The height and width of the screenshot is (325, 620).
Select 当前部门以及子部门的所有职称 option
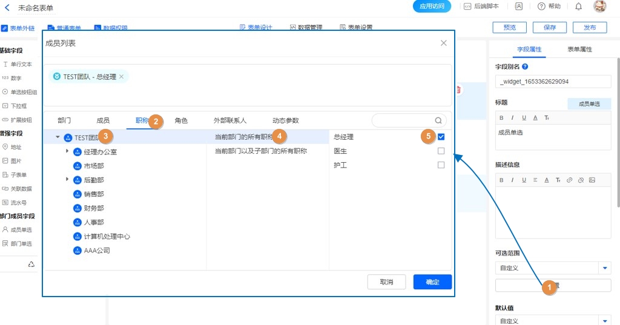click(x=261, y=151)
